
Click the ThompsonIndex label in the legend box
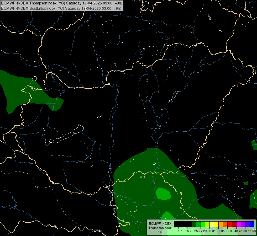(160, 228)
